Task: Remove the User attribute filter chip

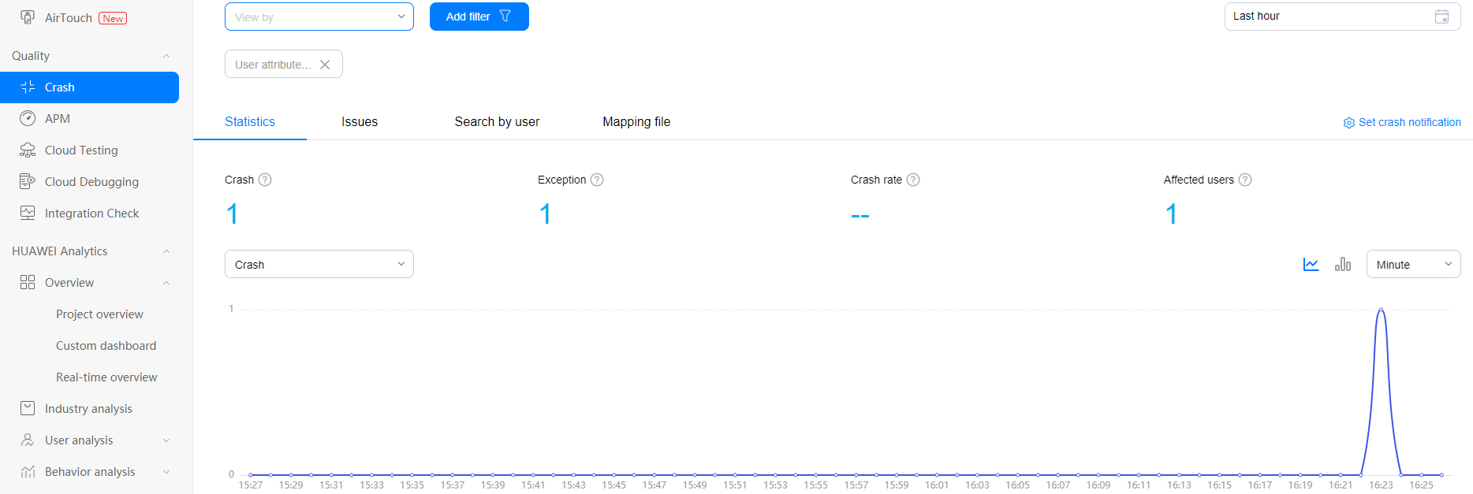Action: [x=325, y=65]
